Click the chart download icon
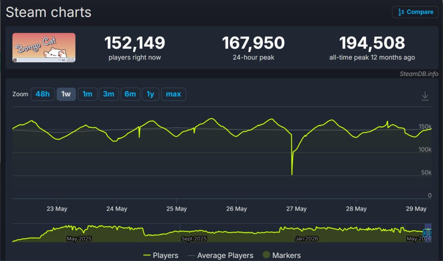 425,96
